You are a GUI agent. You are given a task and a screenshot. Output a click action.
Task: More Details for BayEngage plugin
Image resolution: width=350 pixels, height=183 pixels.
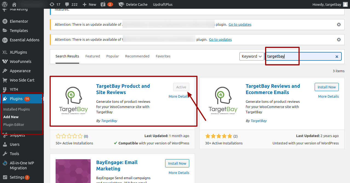pos(179,173)
